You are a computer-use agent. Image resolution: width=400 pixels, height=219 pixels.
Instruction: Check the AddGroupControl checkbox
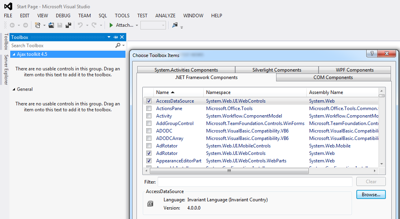click(149, 123)
